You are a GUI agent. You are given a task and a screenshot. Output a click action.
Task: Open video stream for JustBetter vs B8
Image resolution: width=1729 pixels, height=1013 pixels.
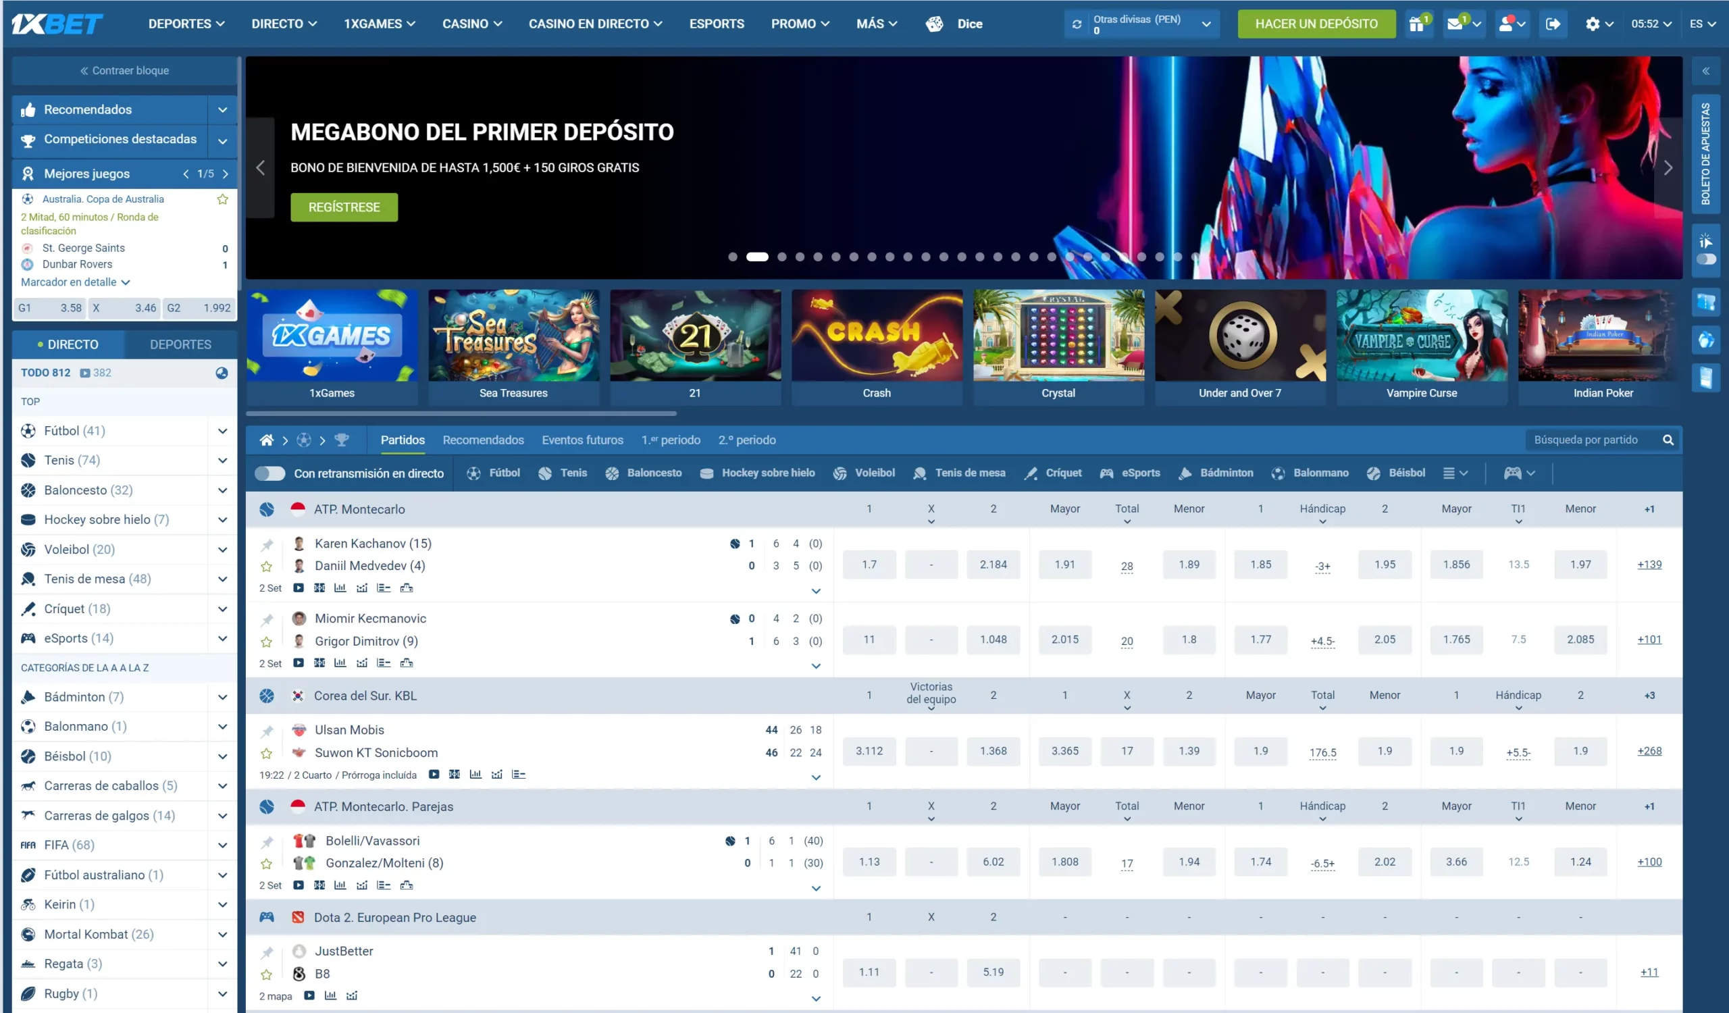(x=309, y=996)
